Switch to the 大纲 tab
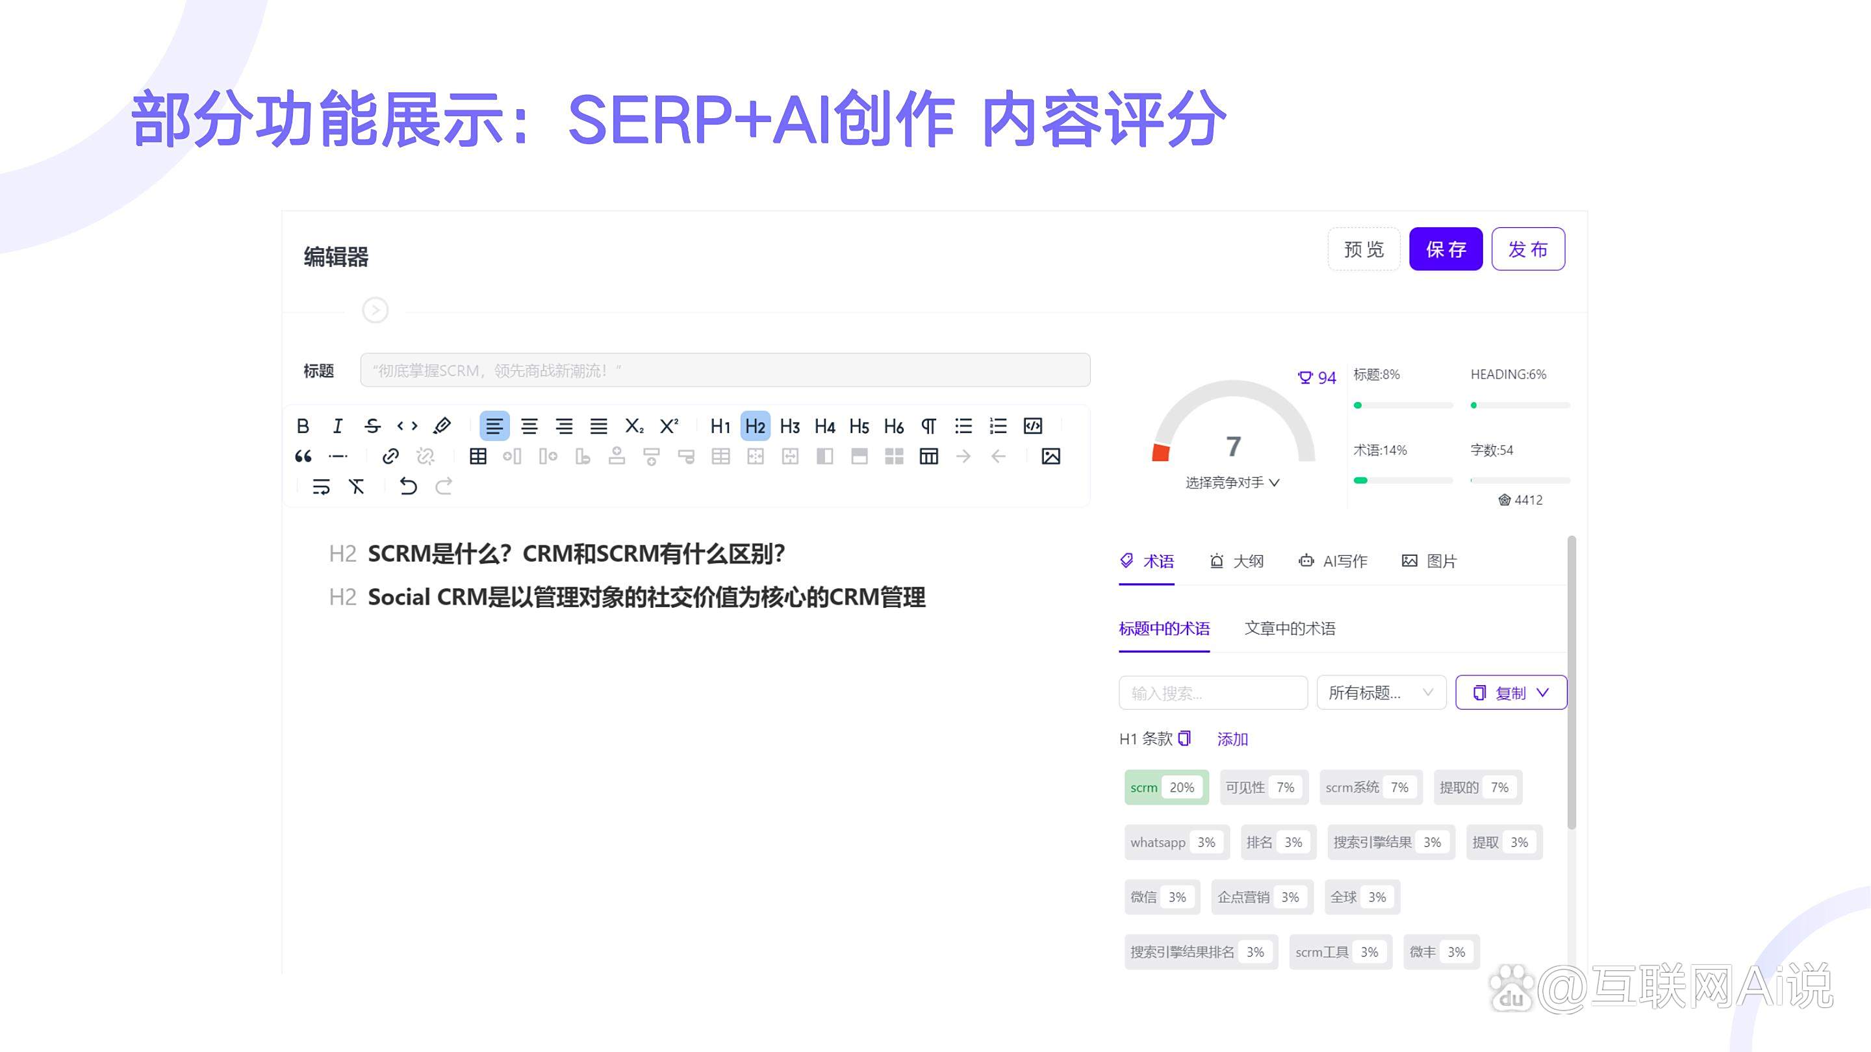Image resolution: width=1871 pixels, height=1052 pixels. tap(1237, 561)
